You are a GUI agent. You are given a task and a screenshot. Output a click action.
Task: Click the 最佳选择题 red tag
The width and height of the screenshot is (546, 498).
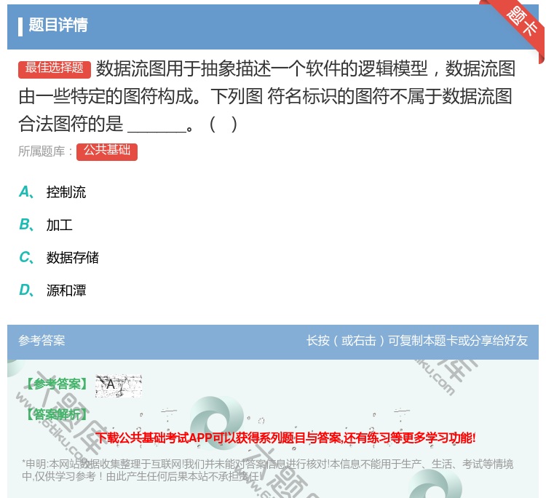pyautogui.click(x=55, y=68)
